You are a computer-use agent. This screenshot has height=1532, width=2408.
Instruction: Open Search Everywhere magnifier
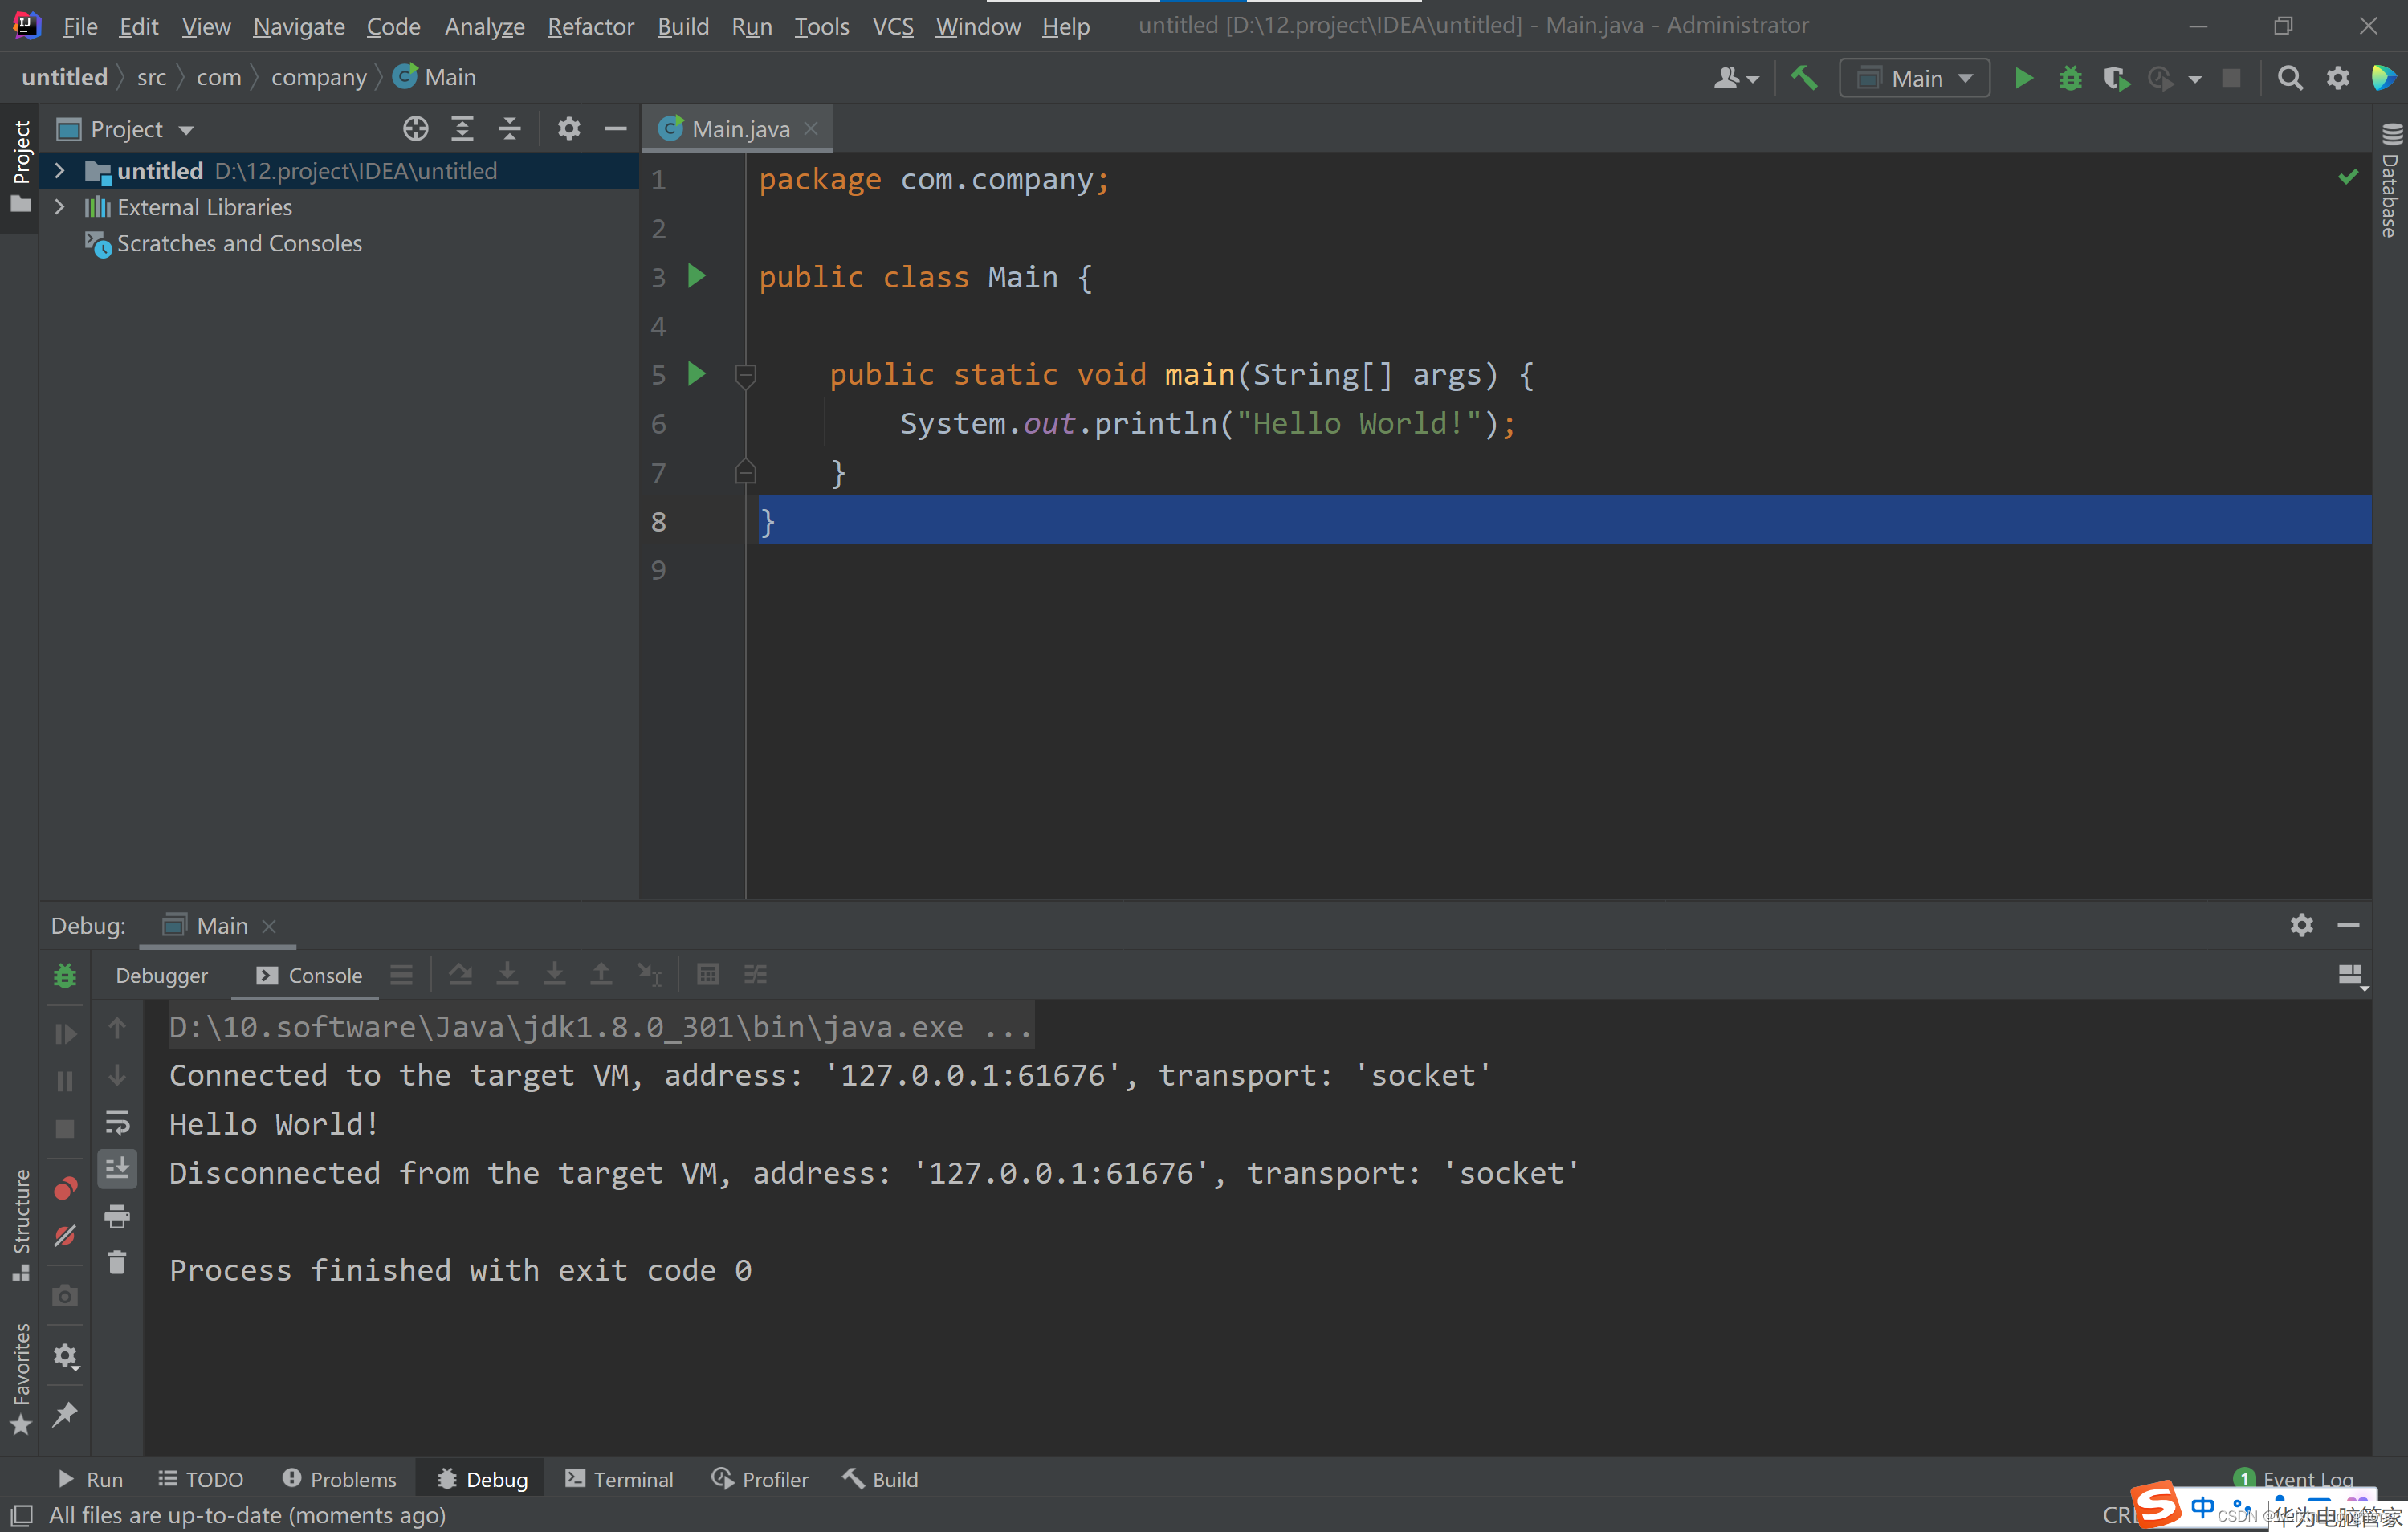(x=2290, y=77)
